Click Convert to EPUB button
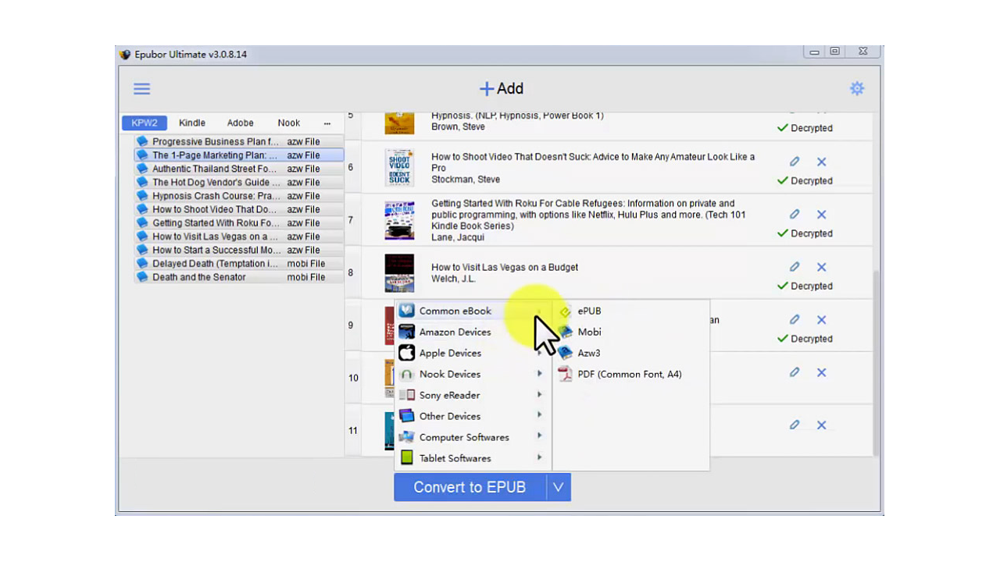Image resolution: width=1000 pixels, height=562 pixels. click(470, 487)
